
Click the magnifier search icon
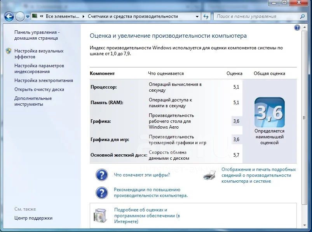point(302,16)
